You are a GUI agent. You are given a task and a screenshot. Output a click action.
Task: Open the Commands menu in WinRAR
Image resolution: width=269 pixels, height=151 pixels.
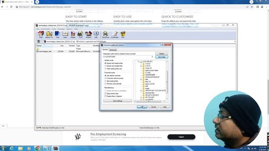pos(45,29)
